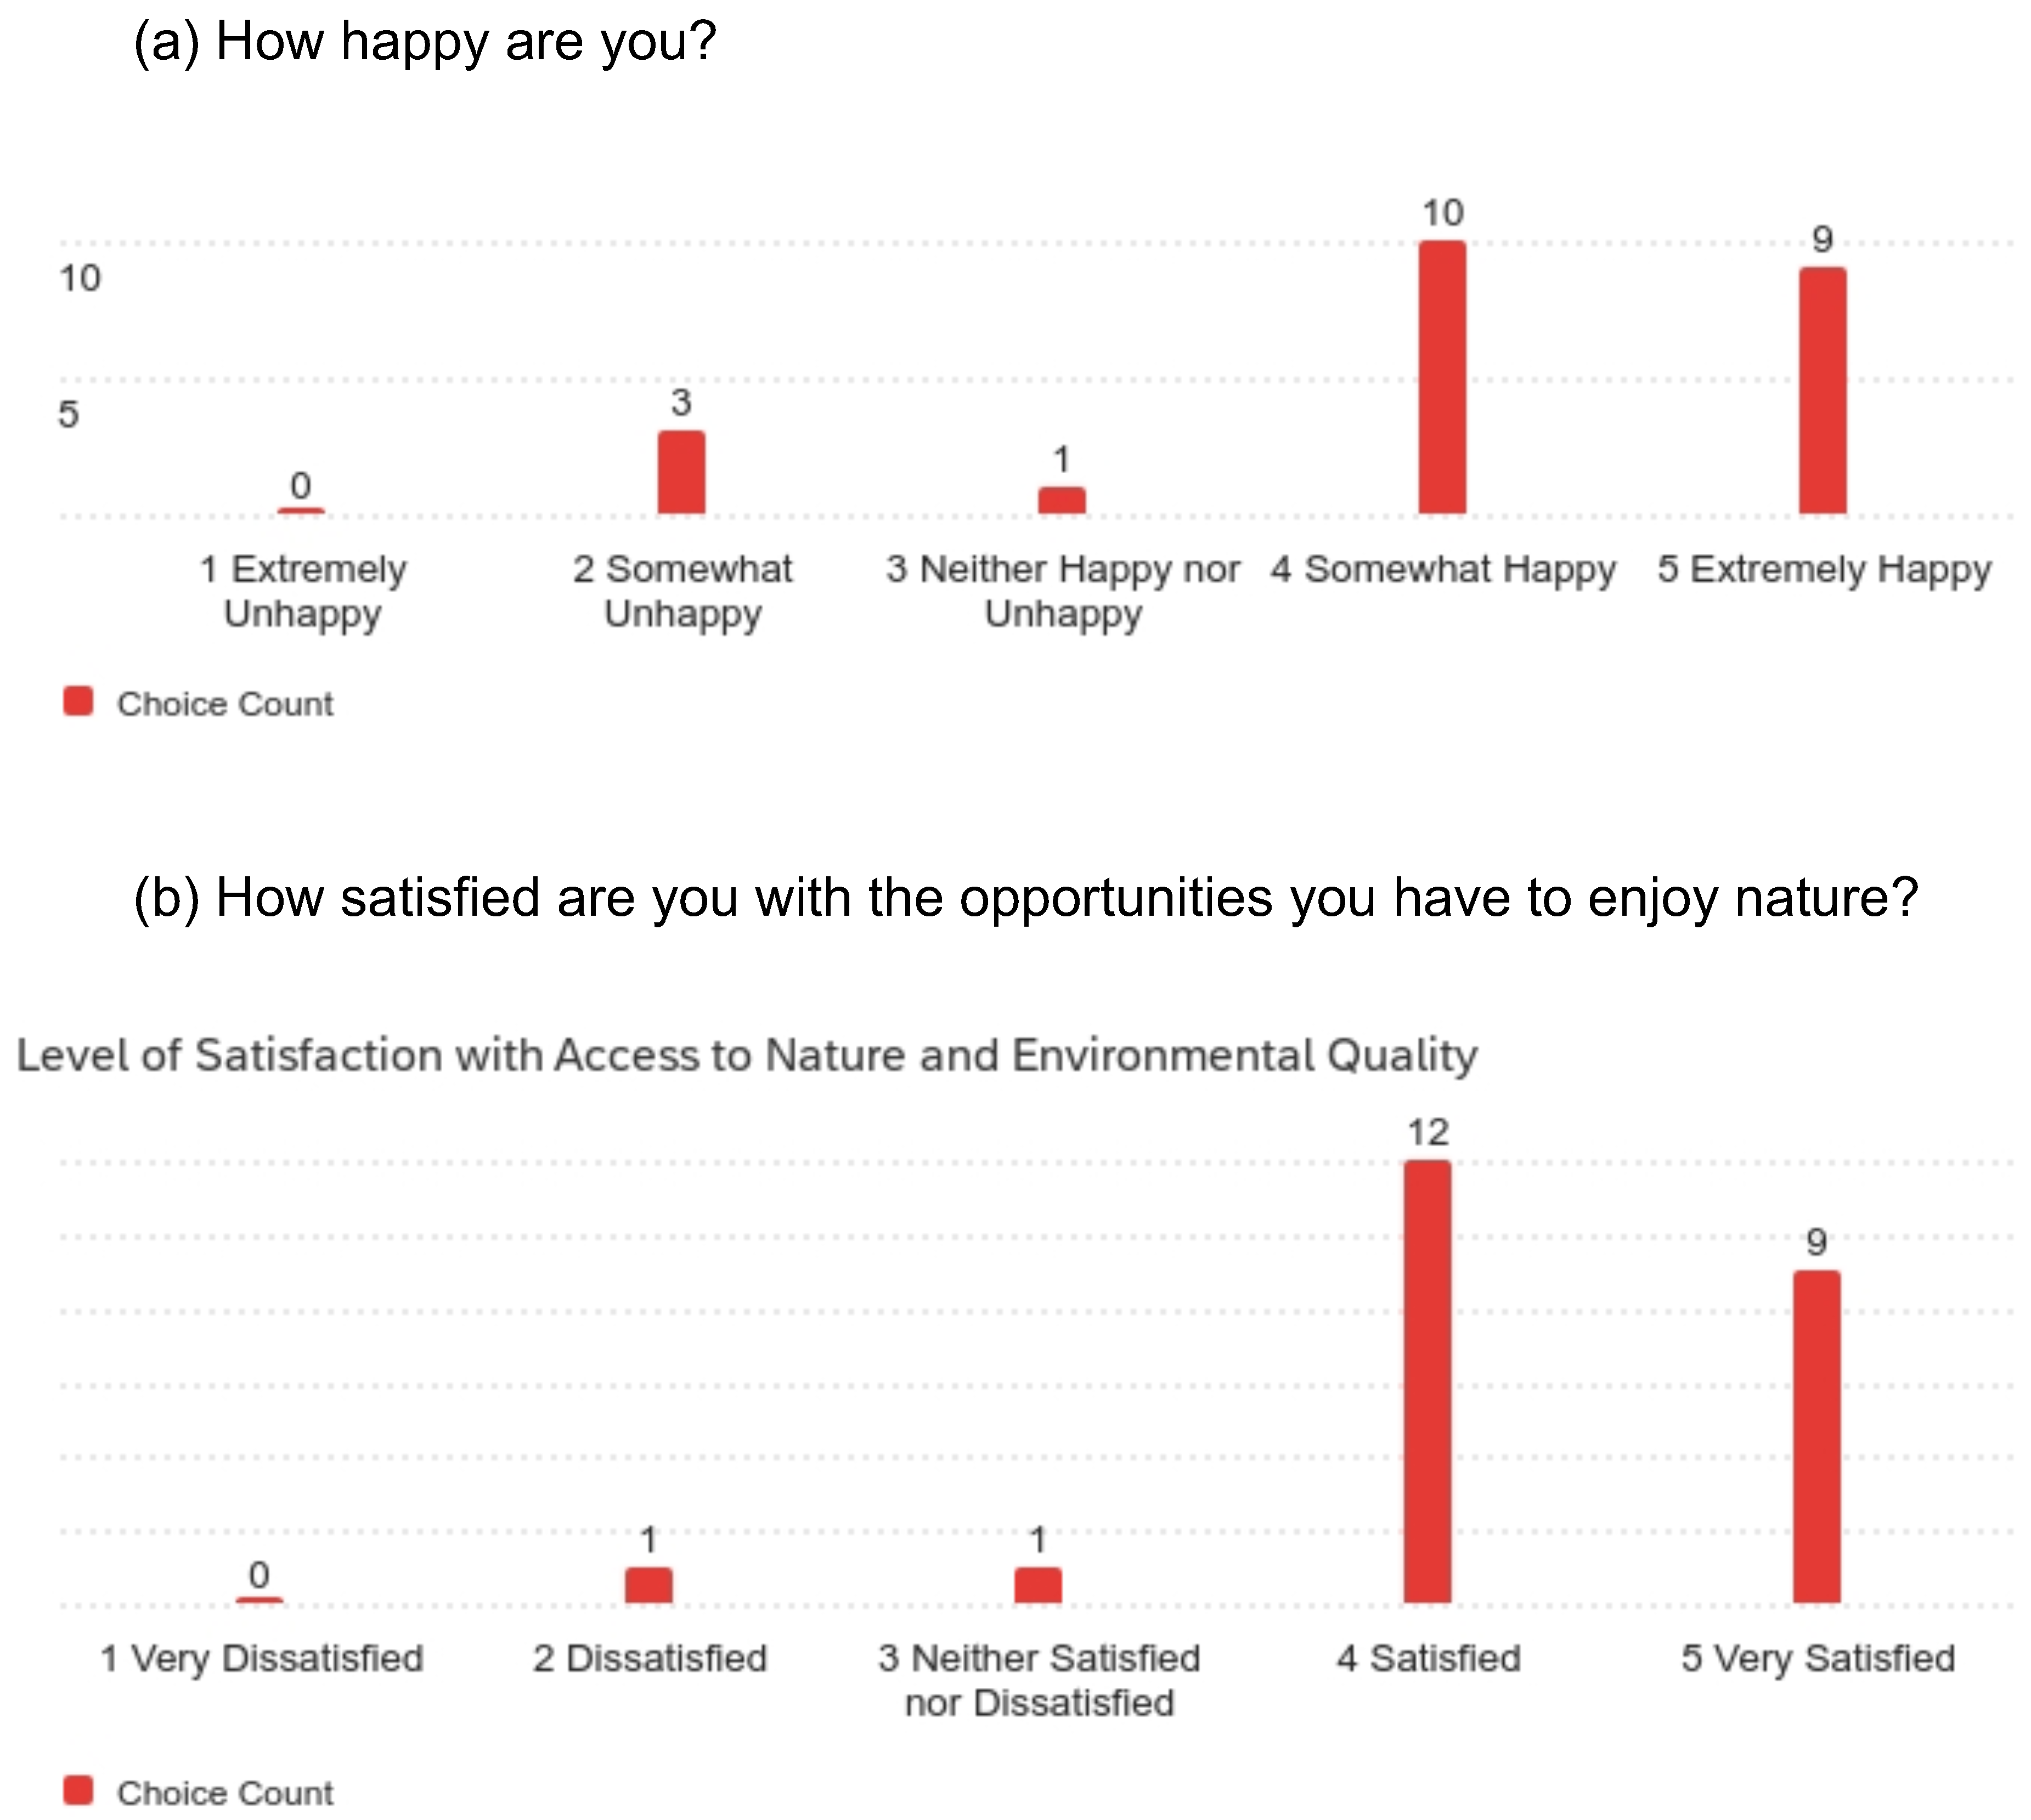Screen dimensions: 2031x1820
Task: Click the "5 Very Satisfied" axis label
Action: tap(1818, 1659)
